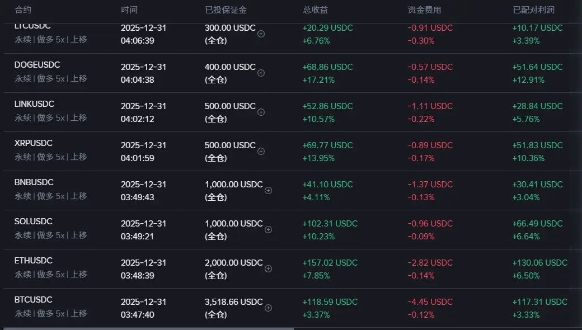Open the ETHUSDC contract link

point(33,261)
